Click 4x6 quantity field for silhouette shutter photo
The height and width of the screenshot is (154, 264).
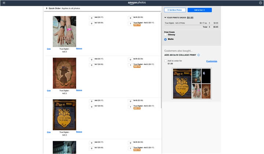tap(91, 60)
